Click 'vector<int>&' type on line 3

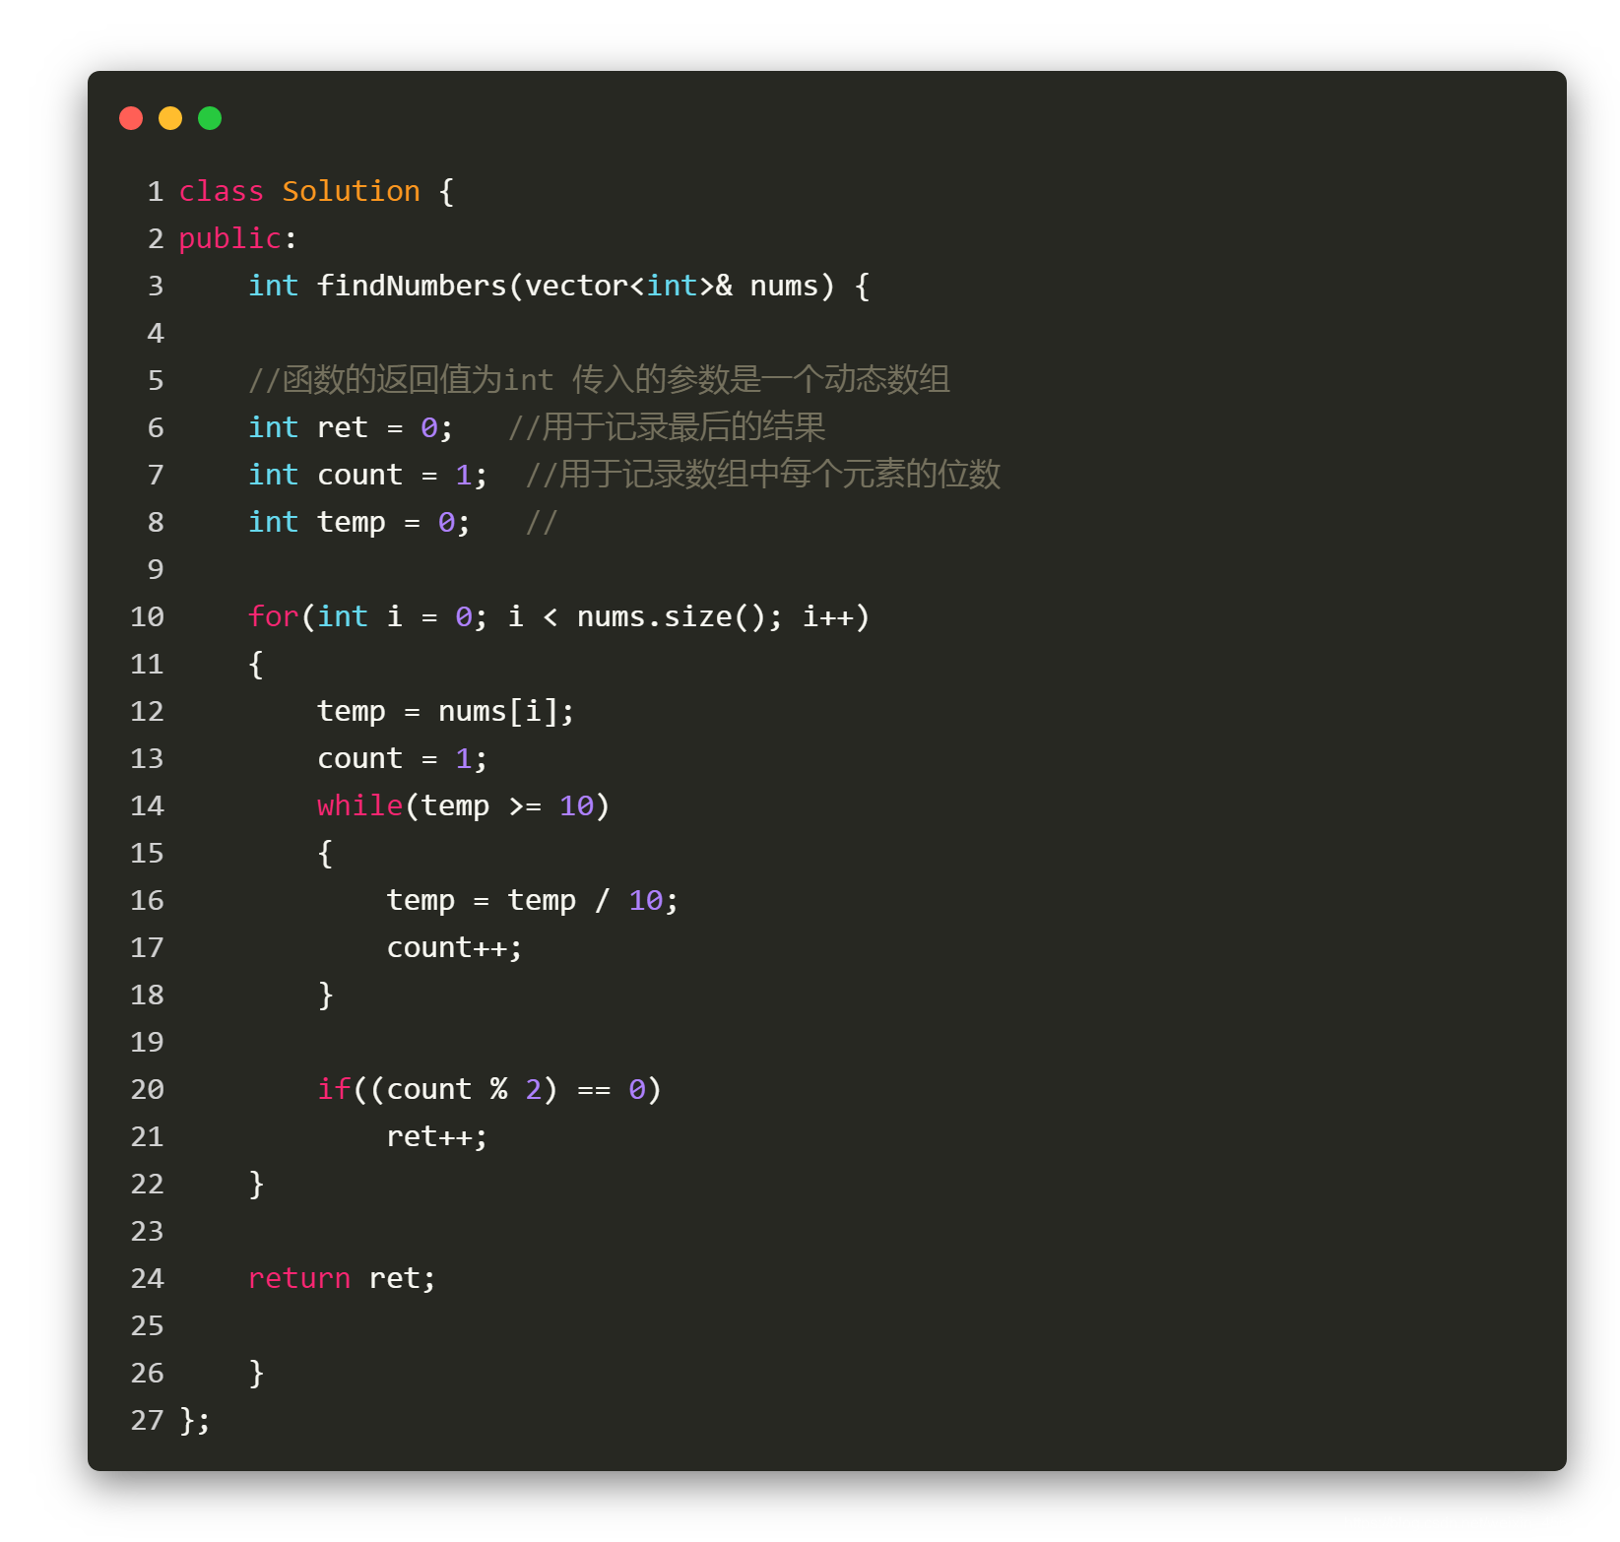(629, 286)
